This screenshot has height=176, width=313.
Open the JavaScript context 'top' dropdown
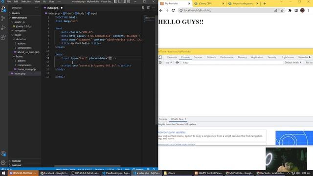(x=168, y=63)
